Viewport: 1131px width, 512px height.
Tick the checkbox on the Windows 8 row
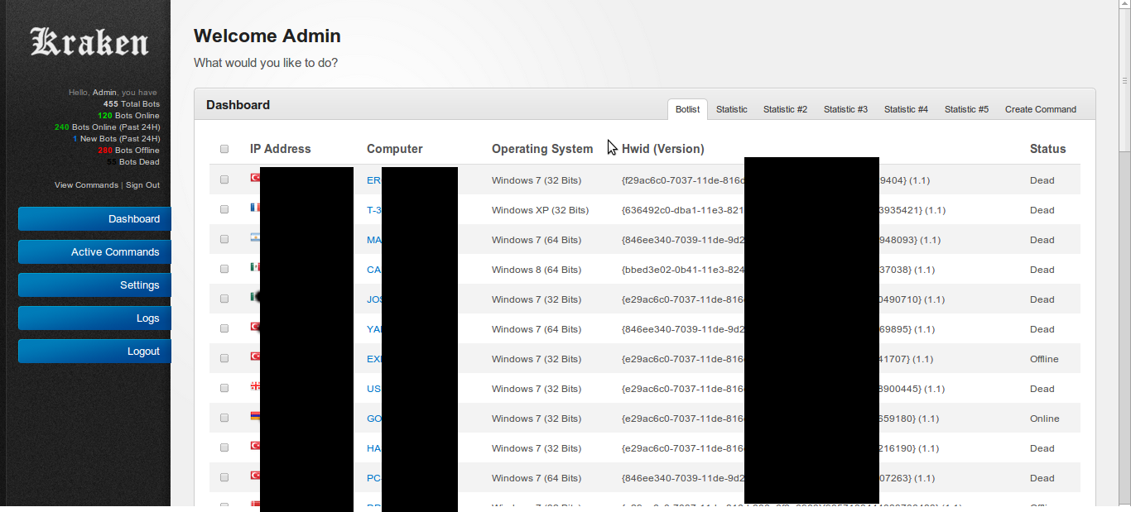[224, 270]
